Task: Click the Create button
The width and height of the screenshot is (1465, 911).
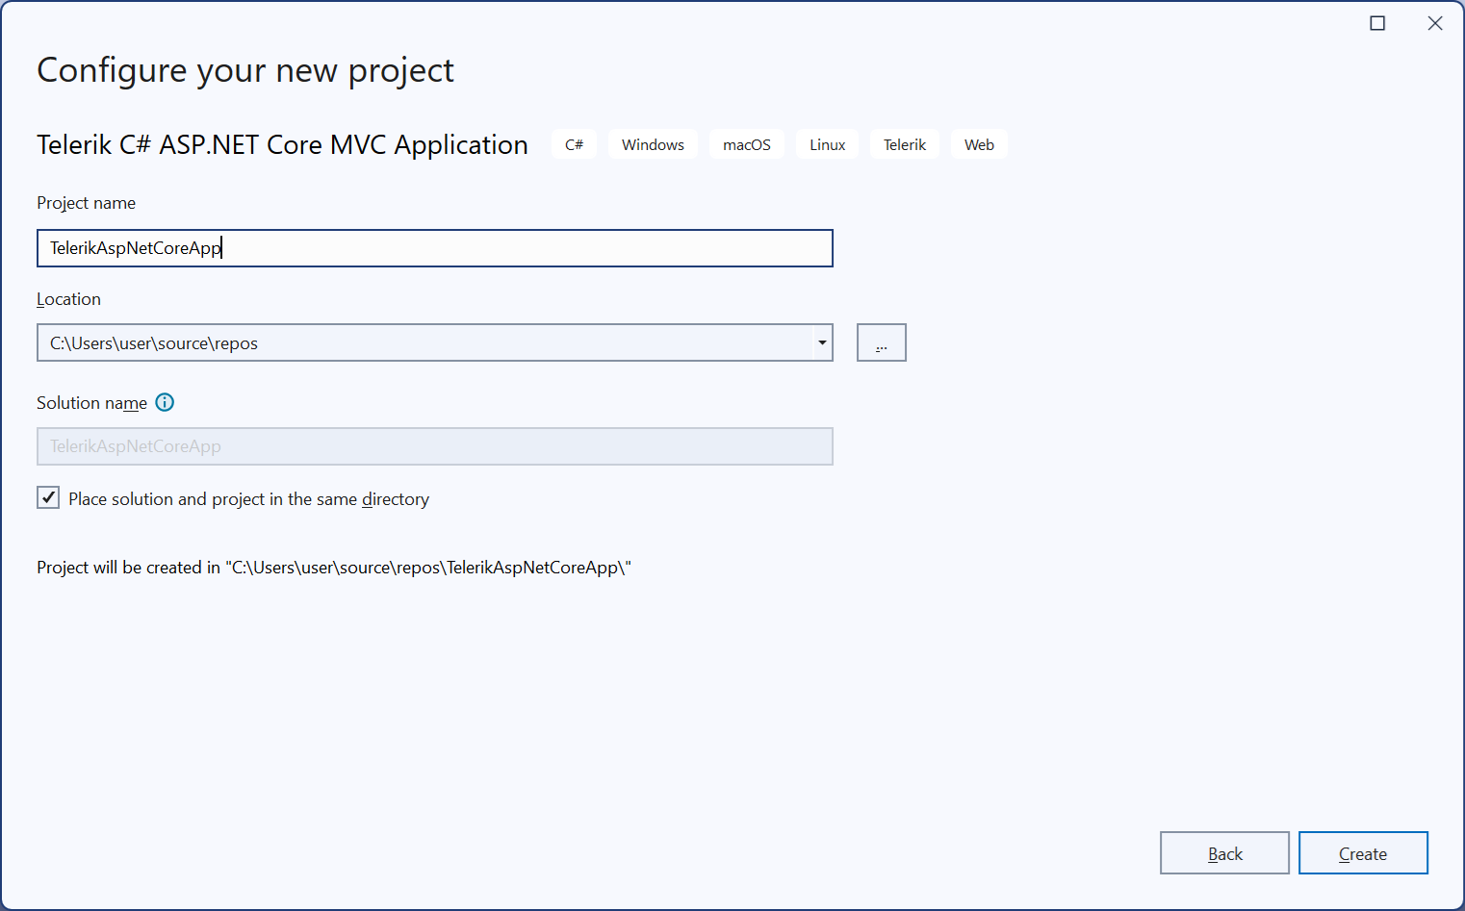Action: click(x=1363, y=852)
